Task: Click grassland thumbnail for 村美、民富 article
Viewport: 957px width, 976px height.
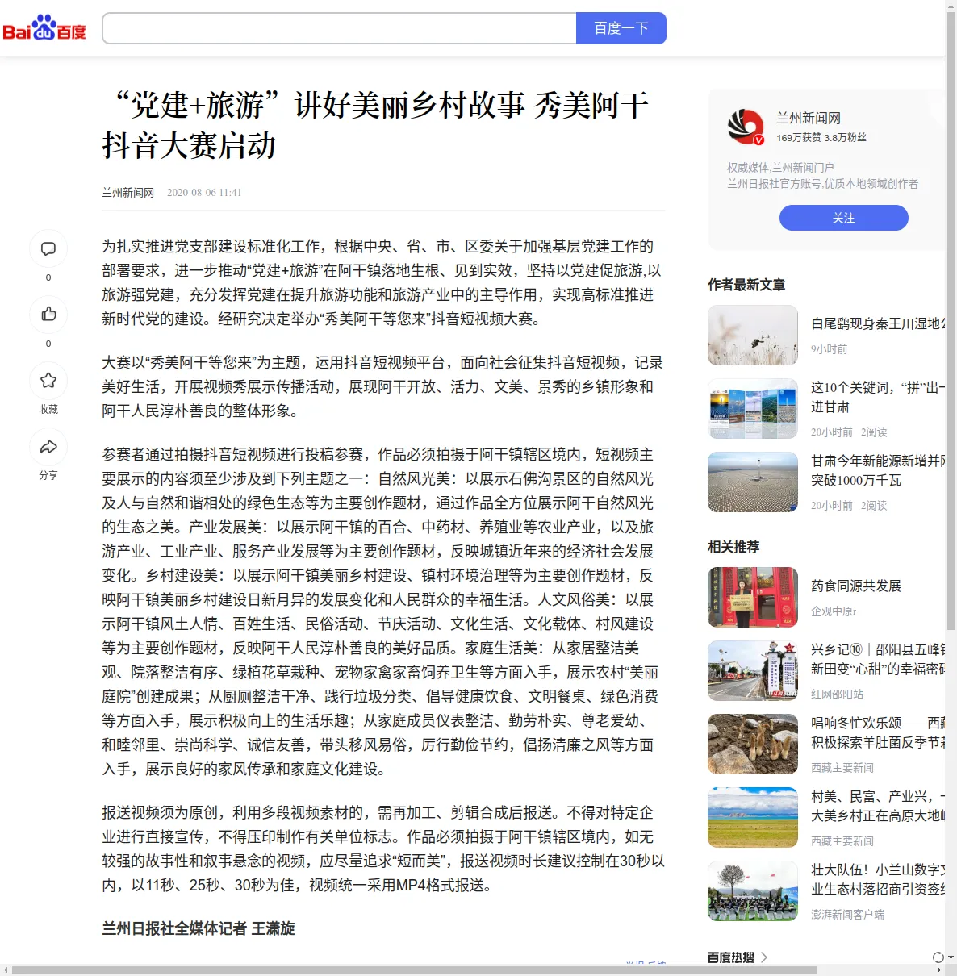Action: [753, 818]
